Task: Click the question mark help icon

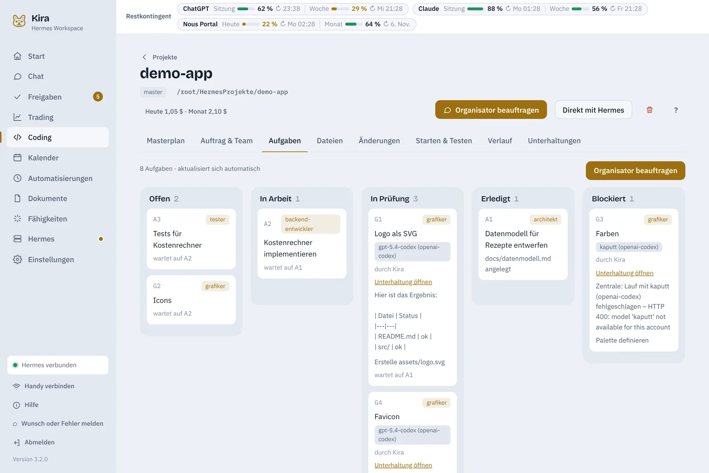Action: (676, 110)
